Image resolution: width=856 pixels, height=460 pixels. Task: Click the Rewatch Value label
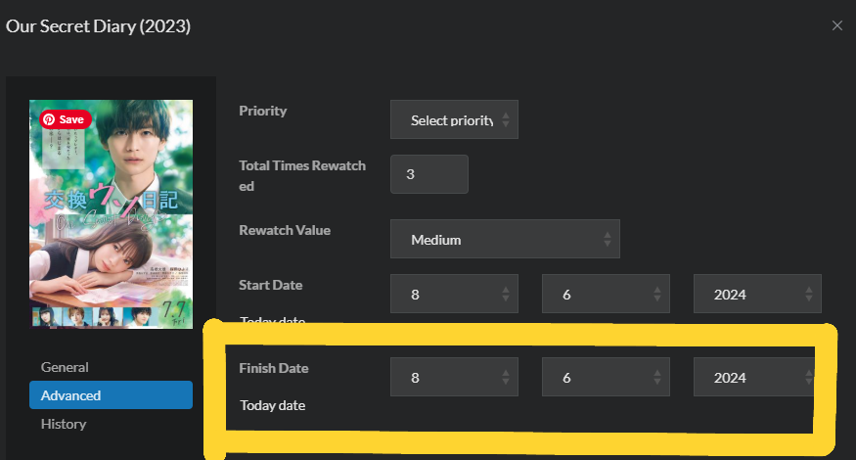pyautogui.click(x=285, y=230)
